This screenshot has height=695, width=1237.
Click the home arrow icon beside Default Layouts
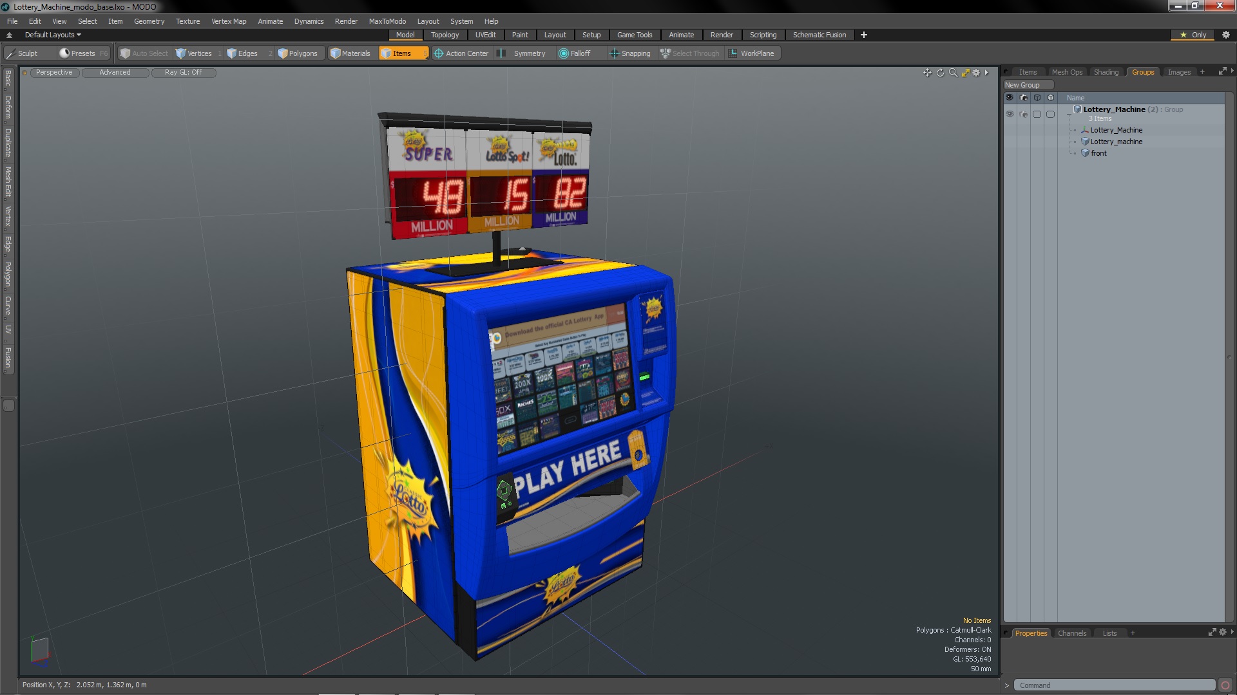[9, 35]
